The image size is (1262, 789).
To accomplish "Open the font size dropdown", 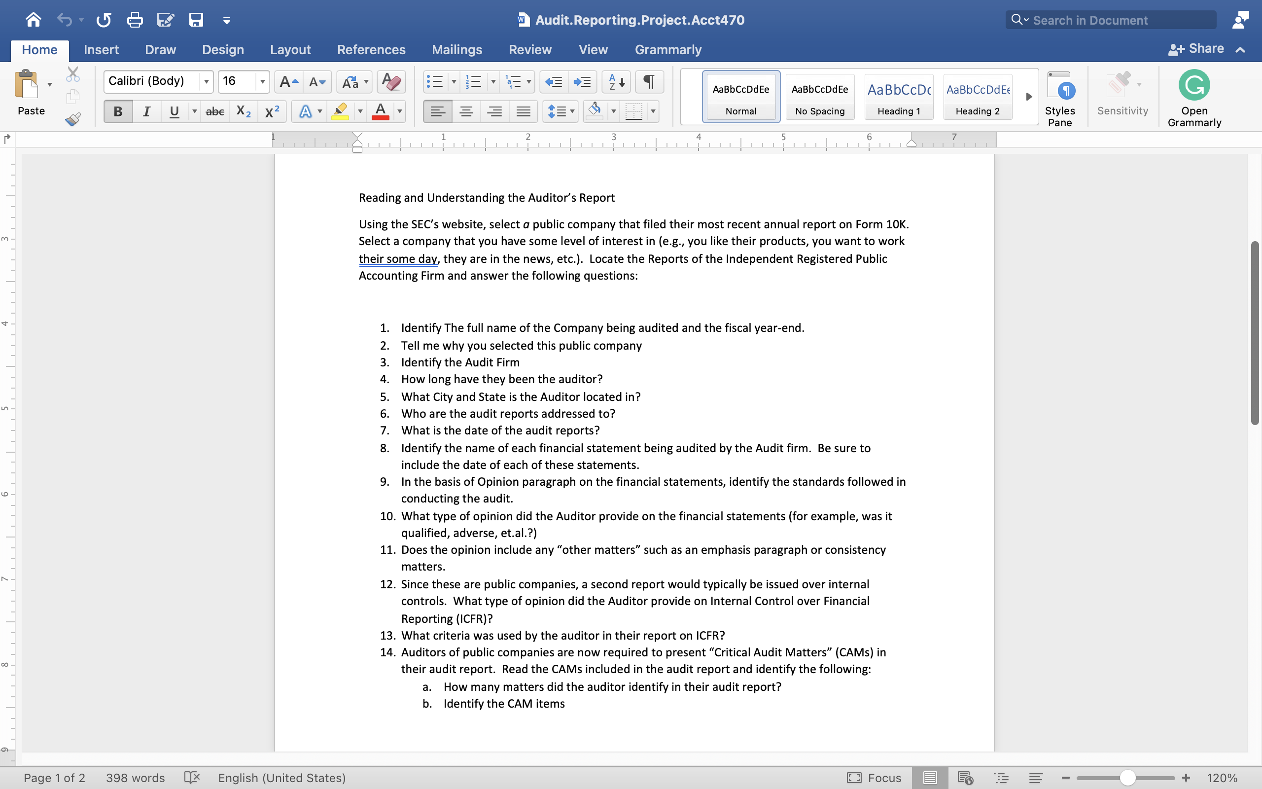I will [262, 81].
